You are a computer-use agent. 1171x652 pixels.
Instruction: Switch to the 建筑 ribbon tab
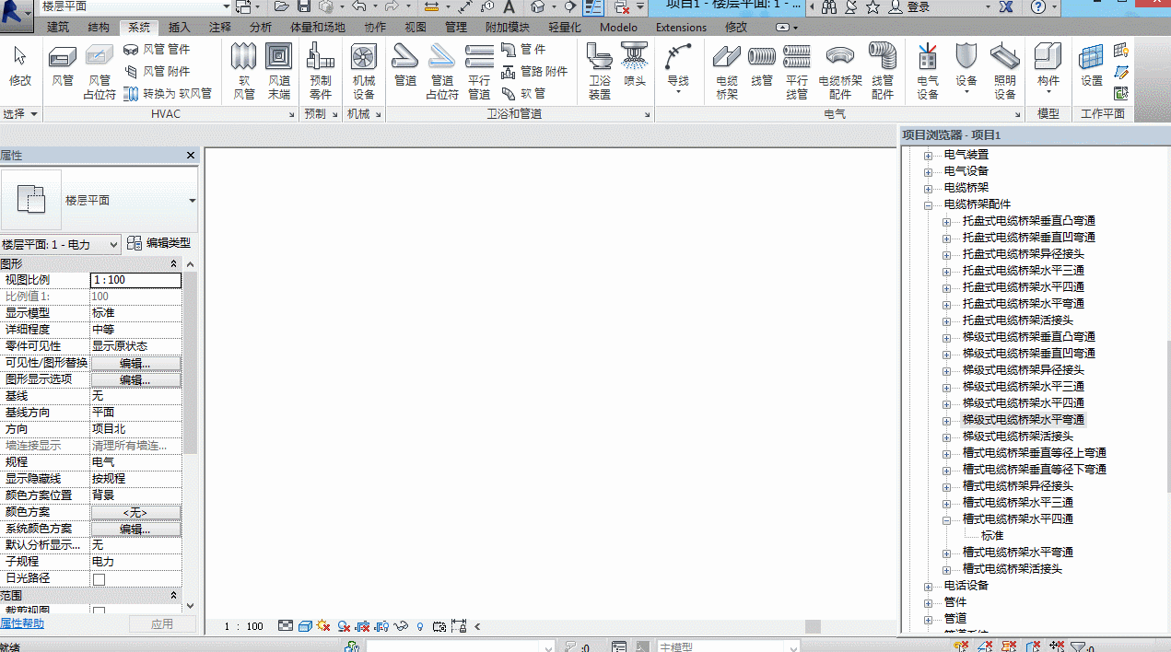click(58, 28)
